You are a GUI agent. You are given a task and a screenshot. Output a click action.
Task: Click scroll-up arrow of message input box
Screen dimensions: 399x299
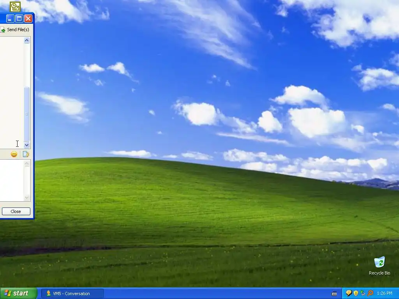click(x=27, y=164)
